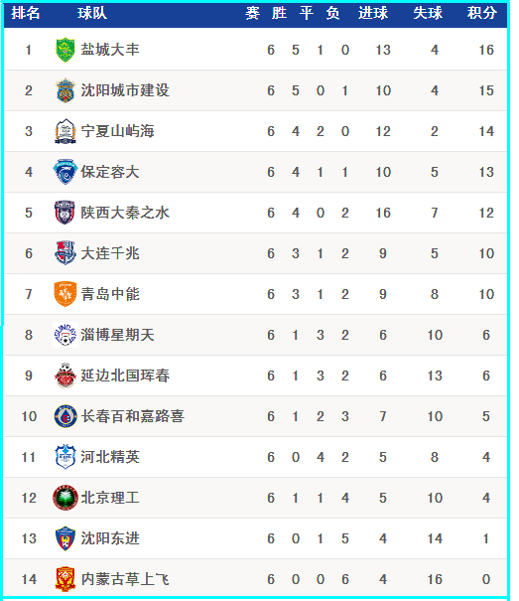Click the 陕西大秦之水 team crest
Screen dimensions: 519x601
[x=65, y=213]
